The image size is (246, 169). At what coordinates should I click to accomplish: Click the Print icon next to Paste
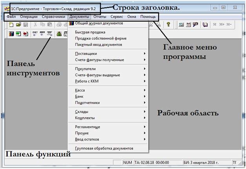(x=59, y=25)
